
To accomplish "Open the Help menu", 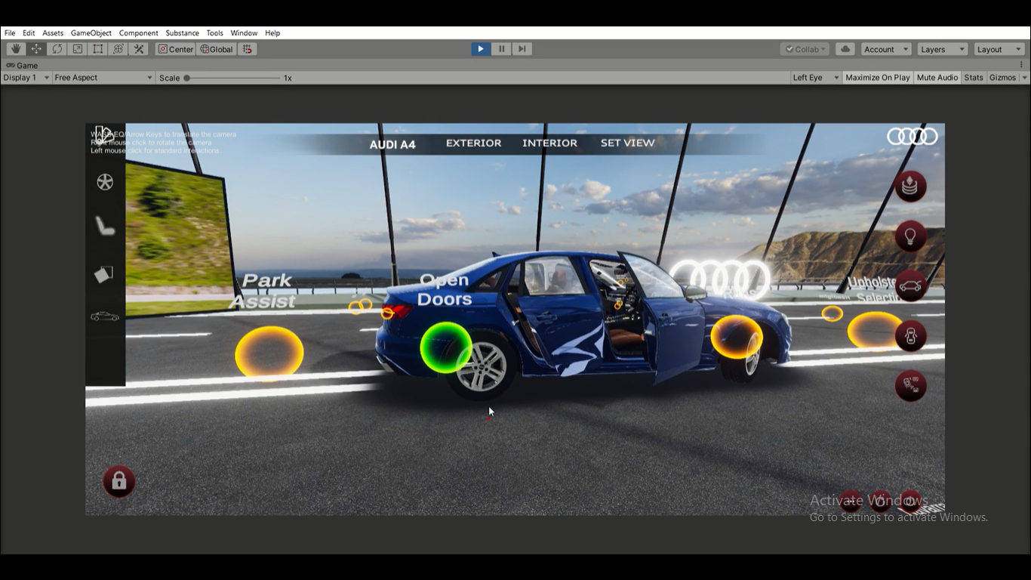I will click(x=272, y=33).
